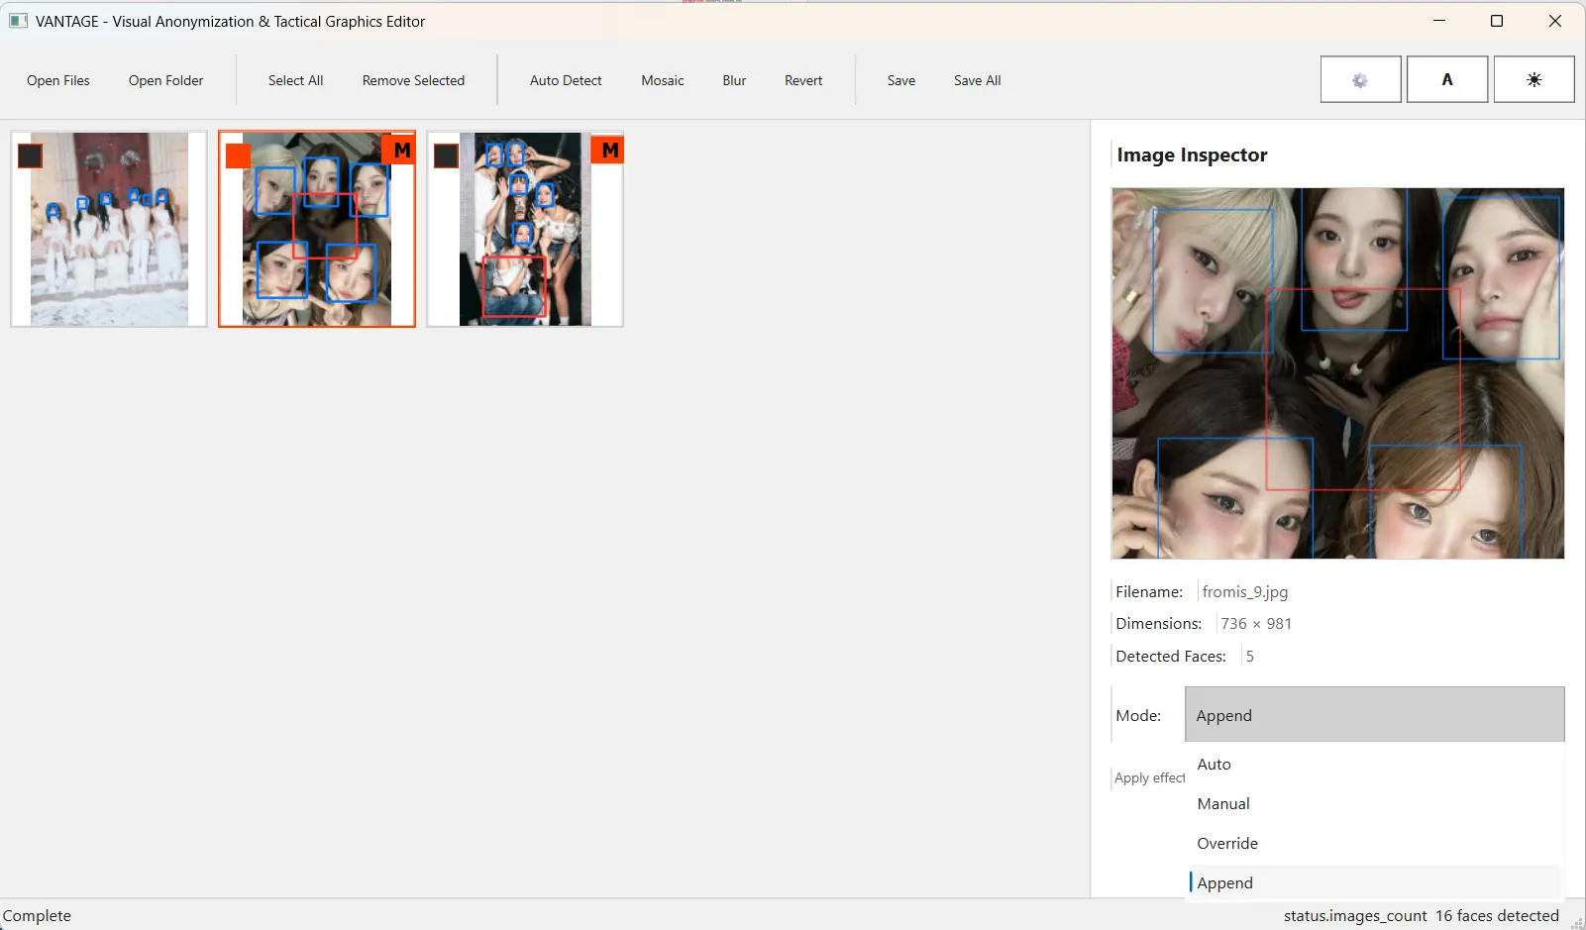Click Save All in the toolbar
Viewport: 1586px width, 930px height.
[977, 81]
